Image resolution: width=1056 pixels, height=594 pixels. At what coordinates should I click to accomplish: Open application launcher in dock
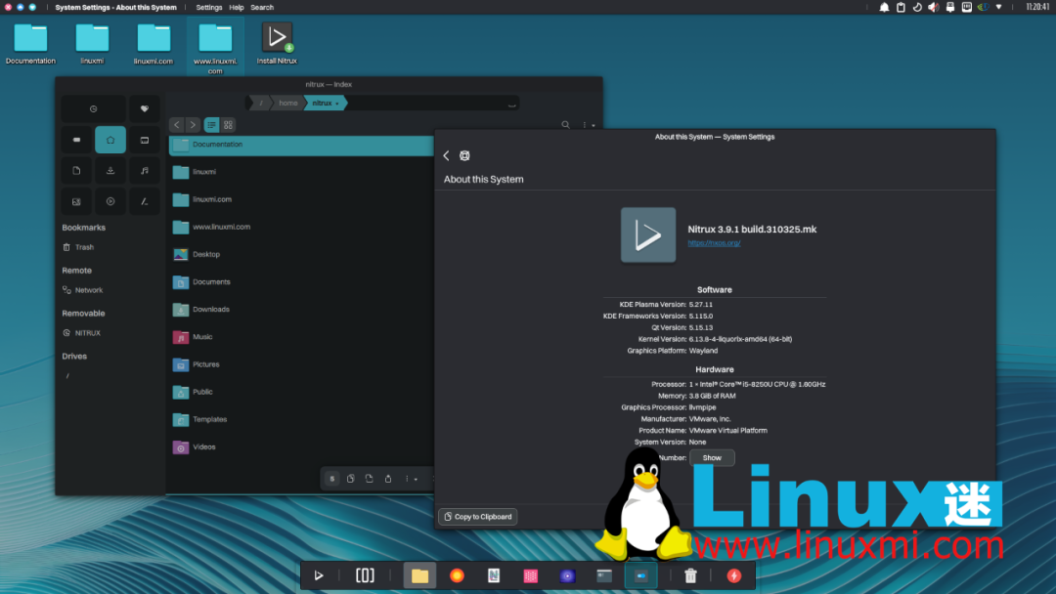click(x=319, y=575)
